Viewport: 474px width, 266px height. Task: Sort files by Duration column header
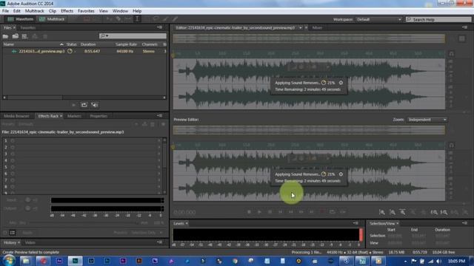pyautogui.click(x=88, y=44)
